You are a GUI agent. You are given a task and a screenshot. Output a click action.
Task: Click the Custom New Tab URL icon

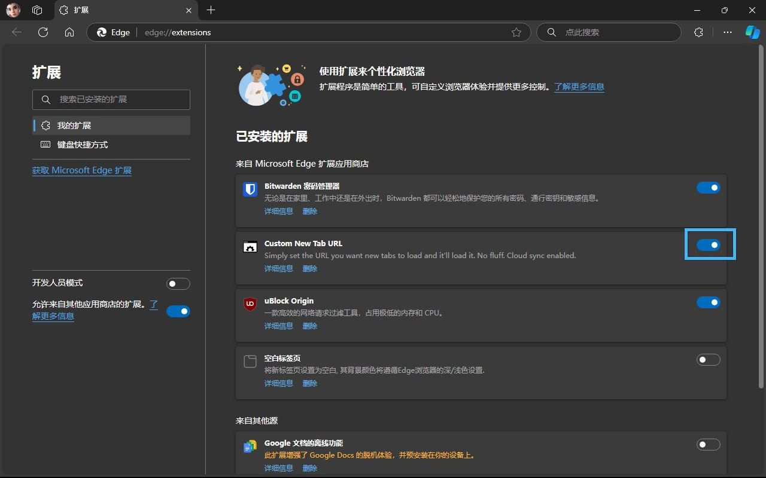click(250, 247)
